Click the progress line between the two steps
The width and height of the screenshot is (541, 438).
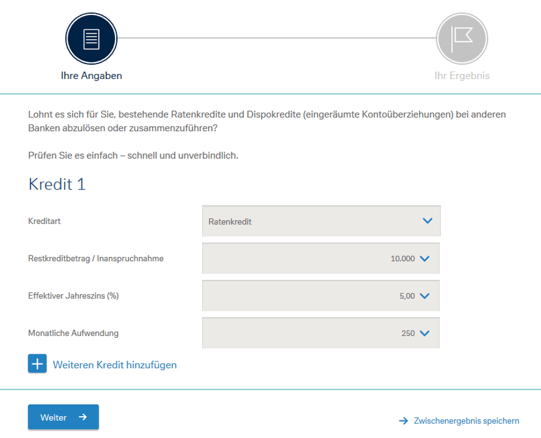pos(277,38)
